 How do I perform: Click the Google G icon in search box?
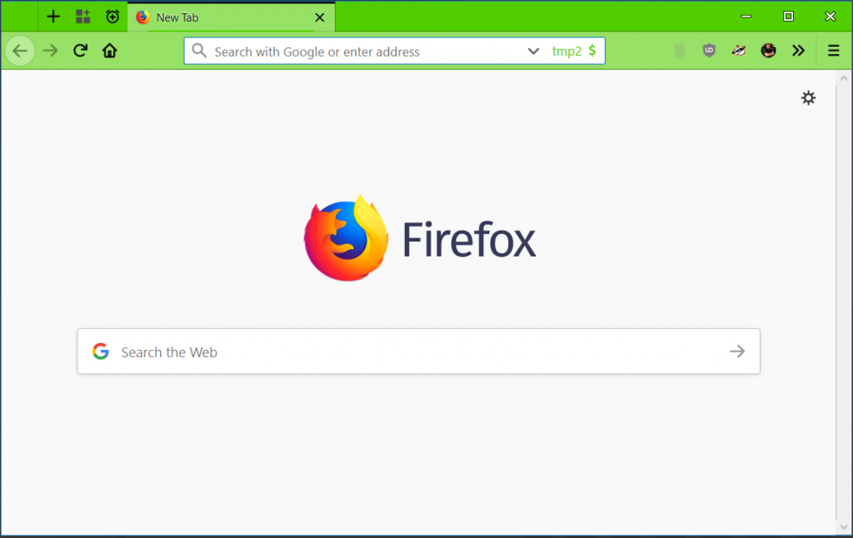[101, 351]
